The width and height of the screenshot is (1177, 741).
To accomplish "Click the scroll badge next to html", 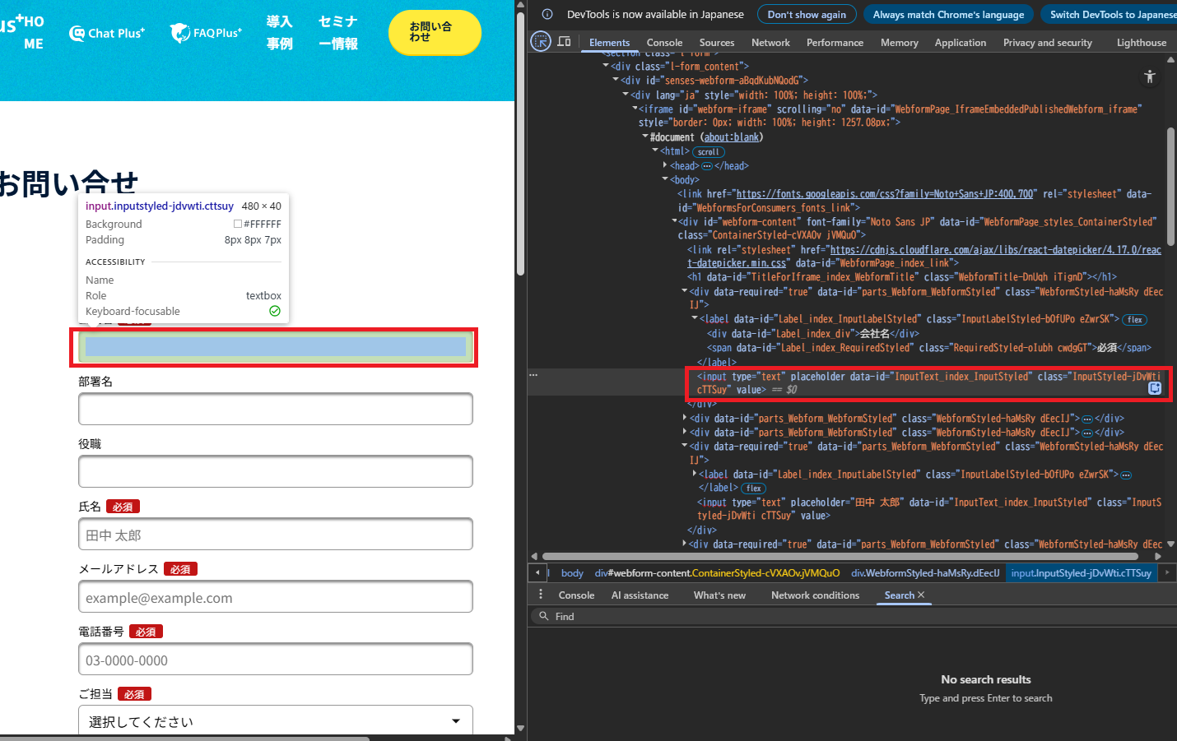I will (708, 152).
